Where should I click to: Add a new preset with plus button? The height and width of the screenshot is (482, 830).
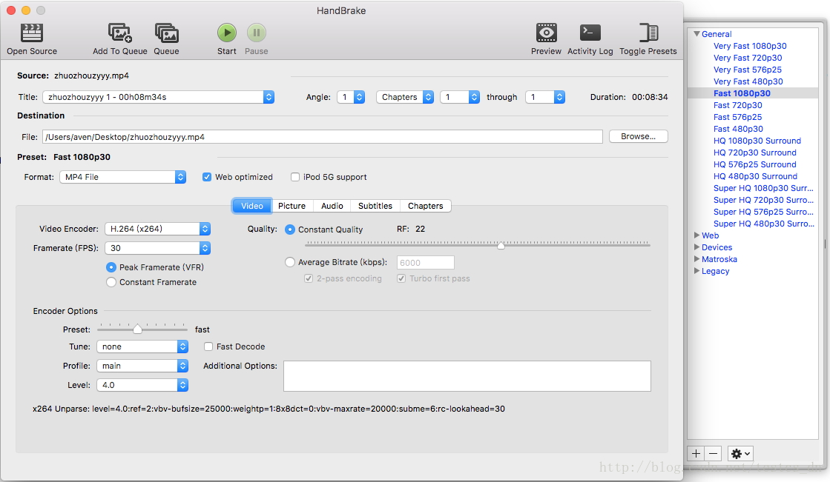coord(696,453)
